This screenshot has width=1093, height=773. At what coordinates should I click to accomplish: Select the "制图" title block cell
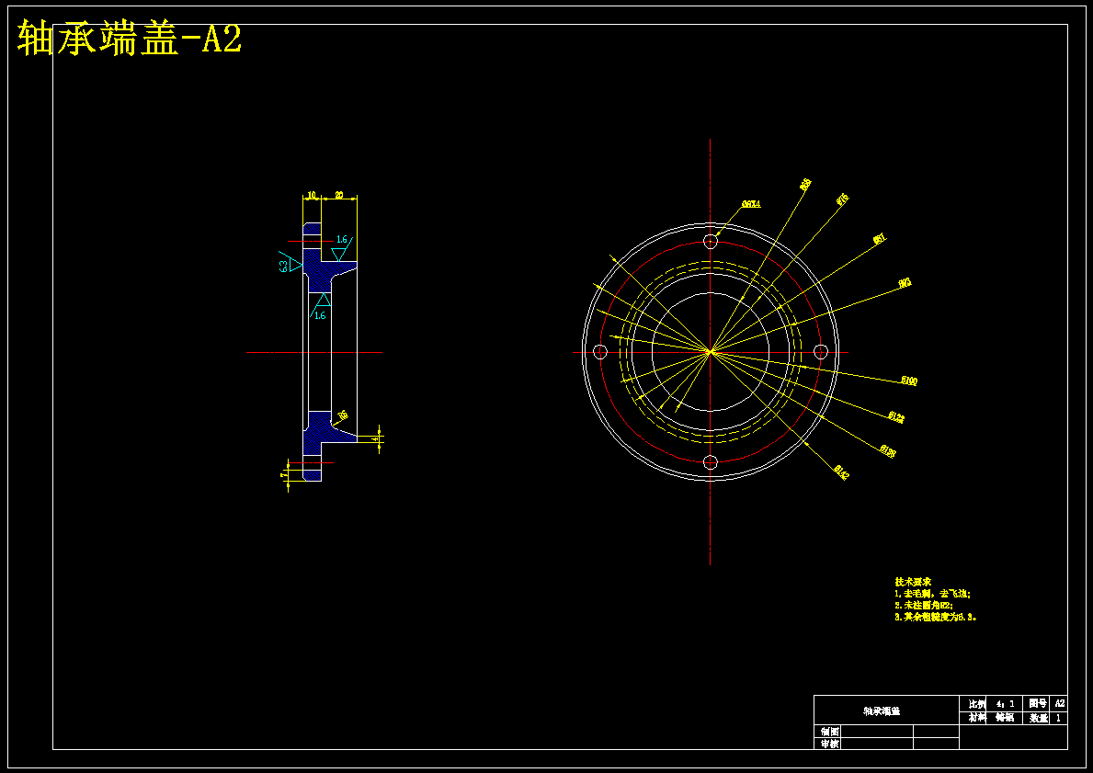coord(829,732)
